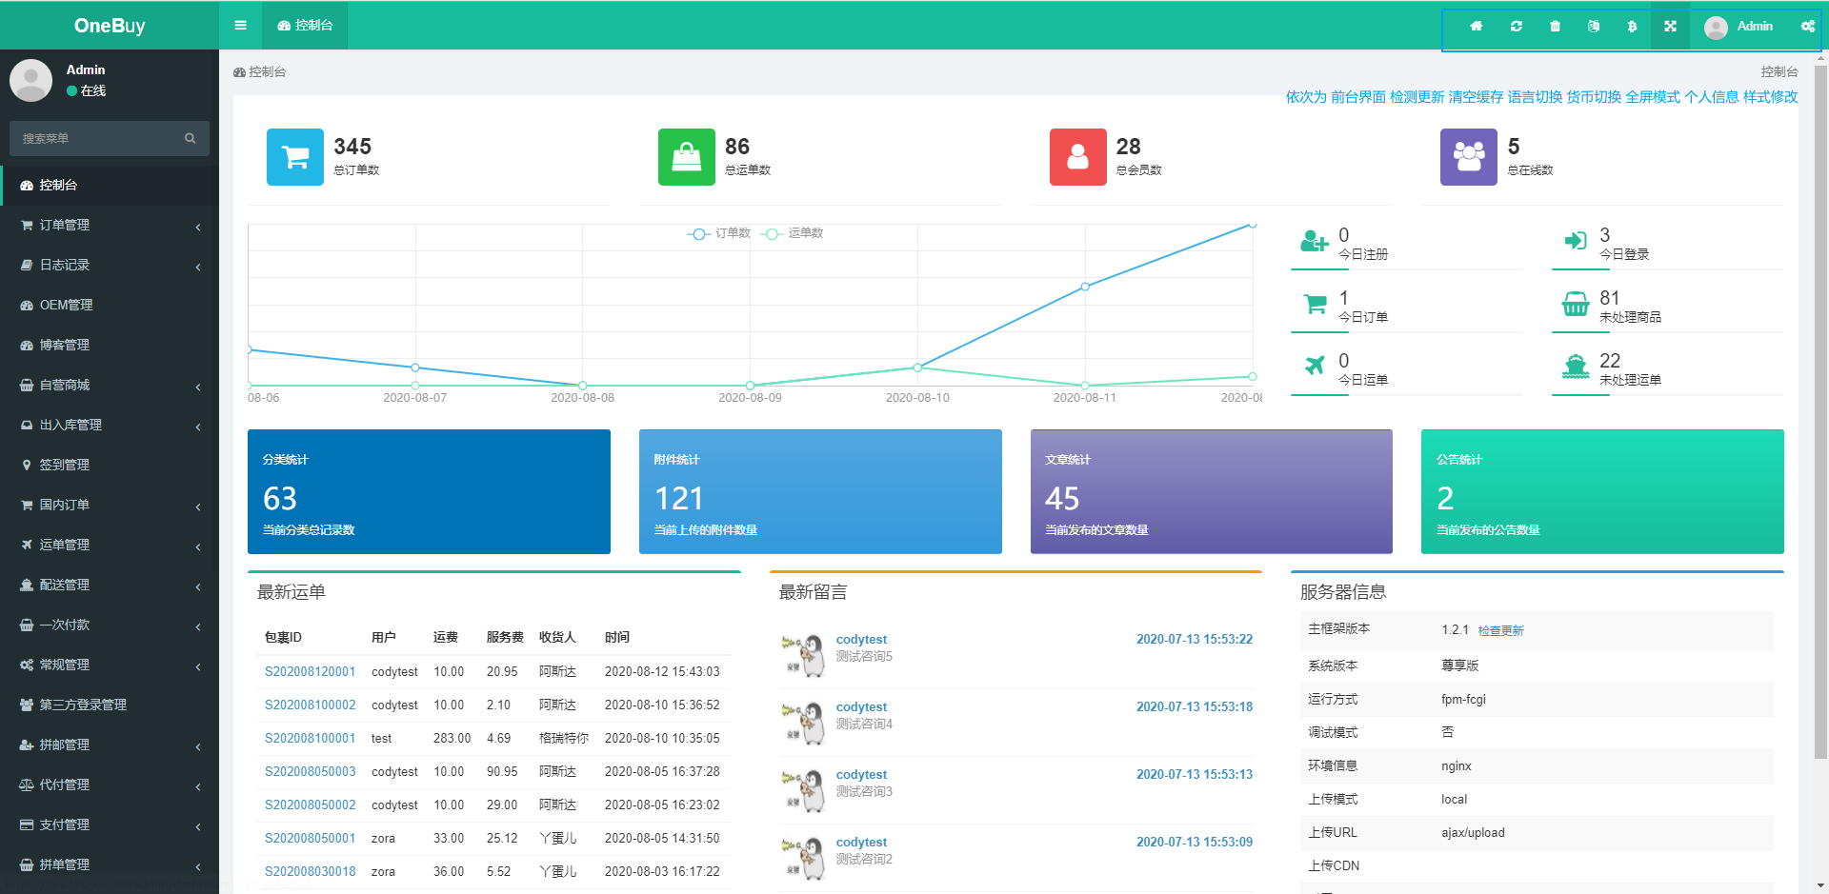The height and width of the screenshot is (894, 1829).
Task: Expand the 一次付款 sidebar menu
Action: coord(110,626)
